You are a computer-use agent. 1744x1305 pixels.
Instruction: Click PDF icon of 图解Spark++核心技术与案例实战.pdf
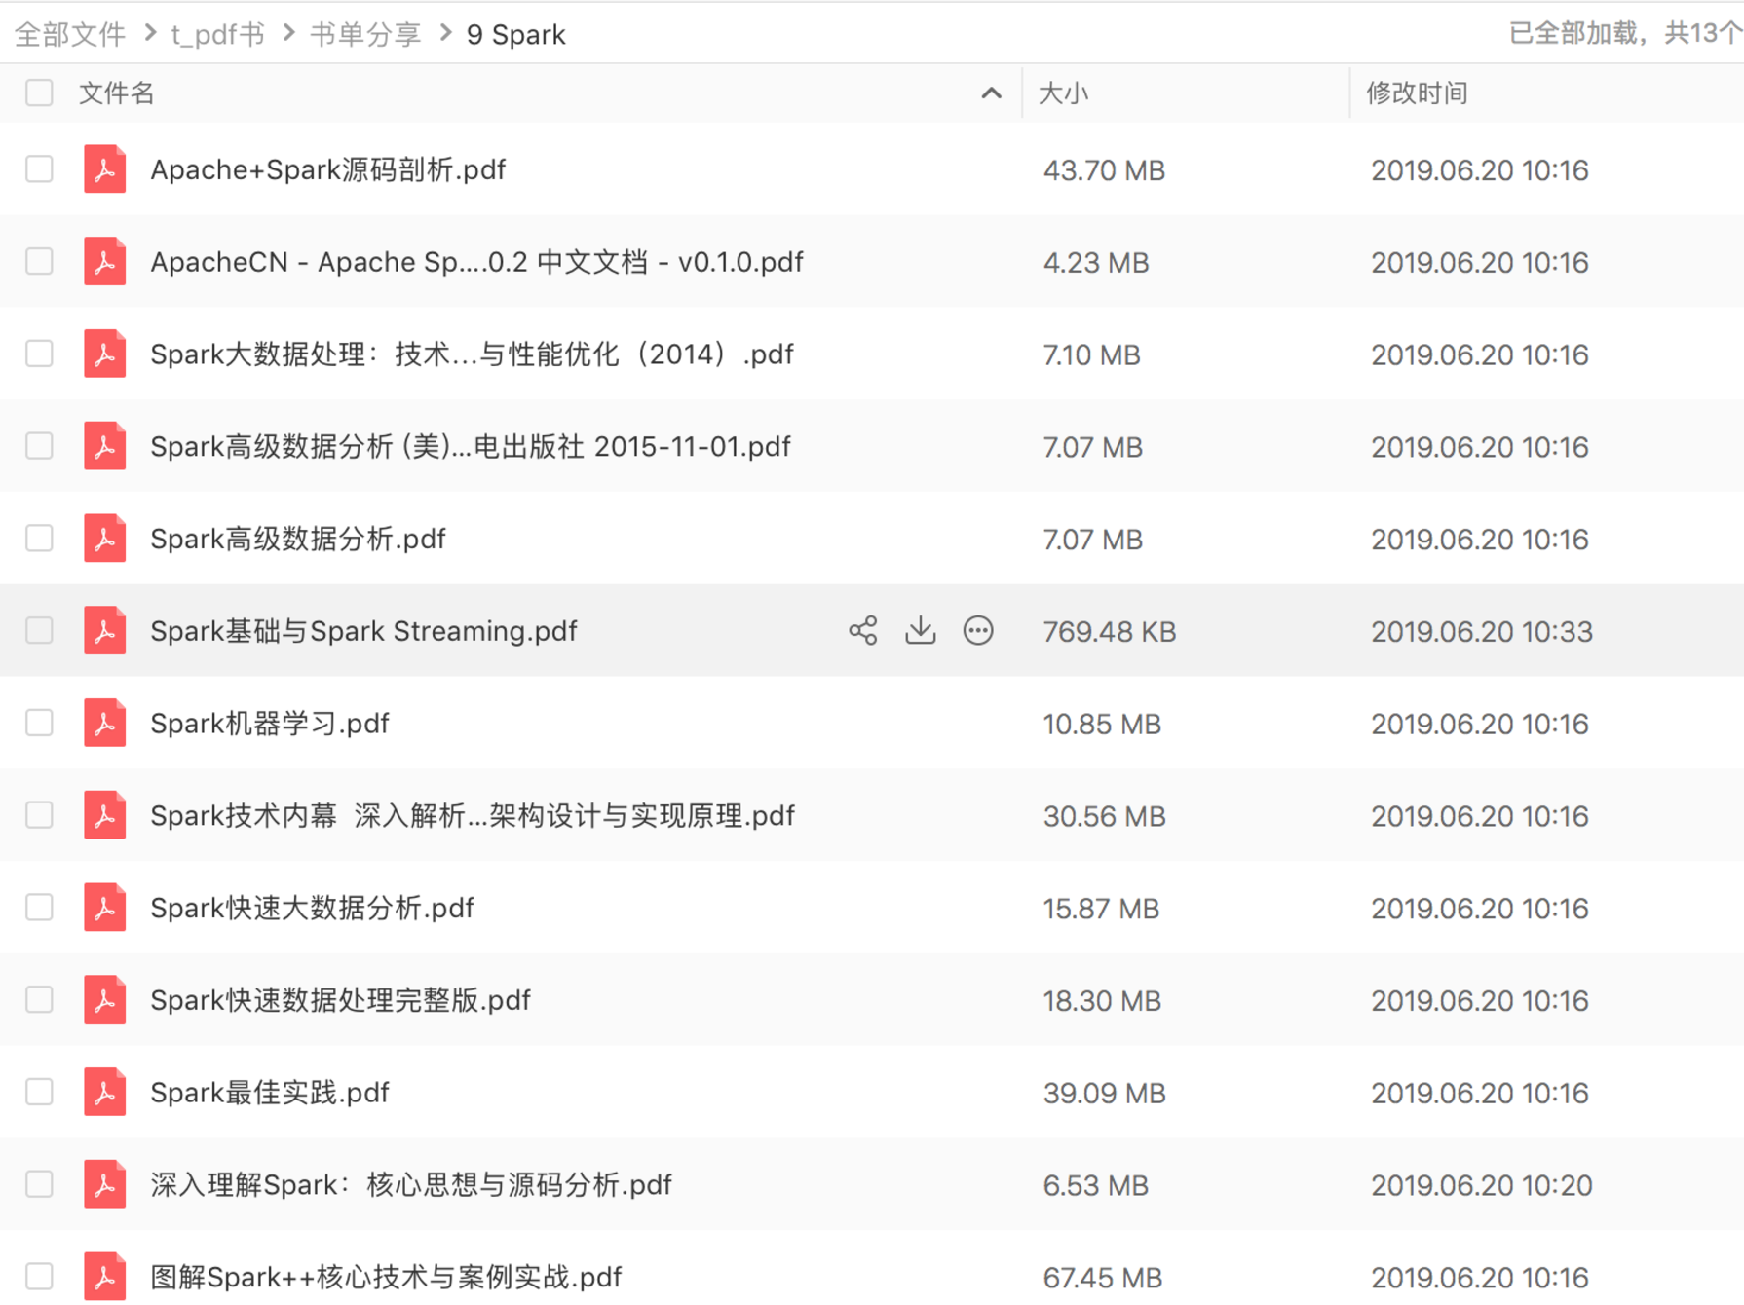click(105, 1277)
